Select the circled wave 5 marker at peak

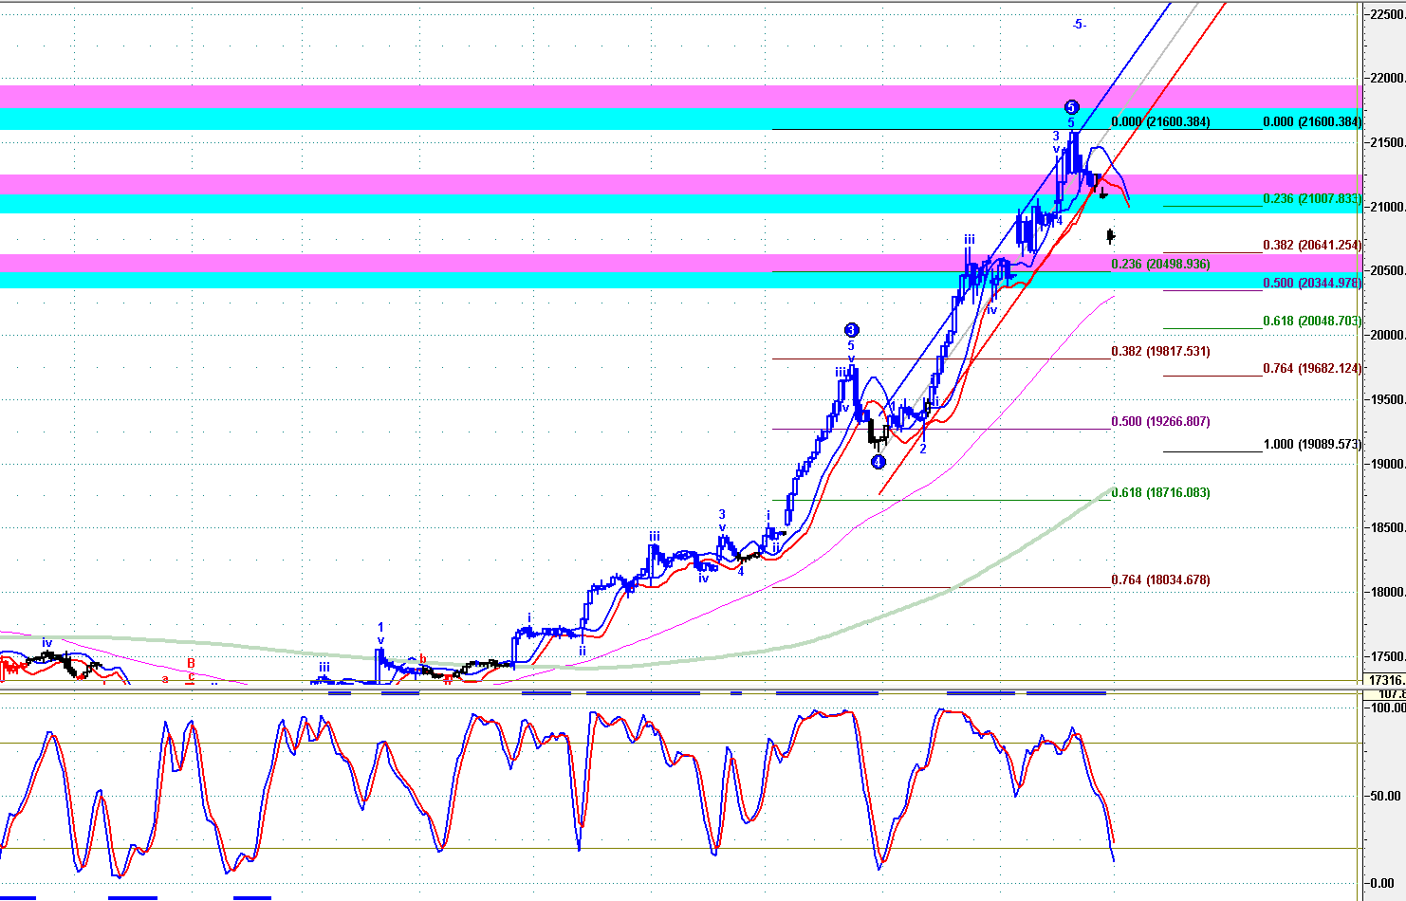tap(1071, 107)
